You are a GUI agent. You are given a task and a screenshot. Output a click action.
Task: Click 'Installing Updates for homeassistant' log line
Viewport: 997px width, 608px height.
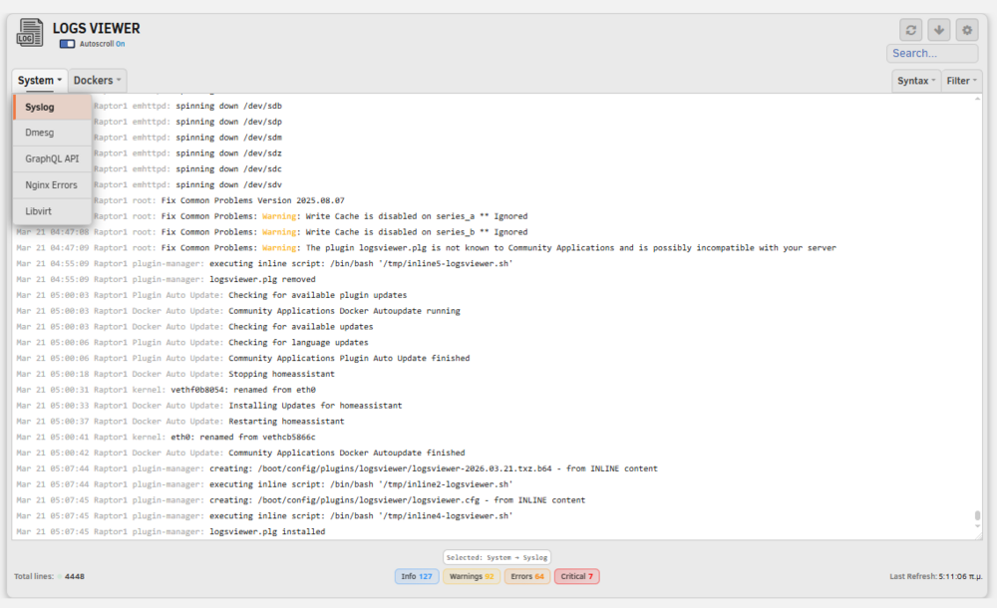pos(209,405)
